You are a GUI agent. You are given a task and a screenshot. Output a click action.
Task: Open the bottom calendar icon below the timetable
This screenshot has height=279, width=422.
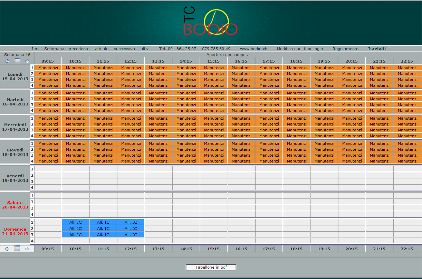click(x=17, y=249)
